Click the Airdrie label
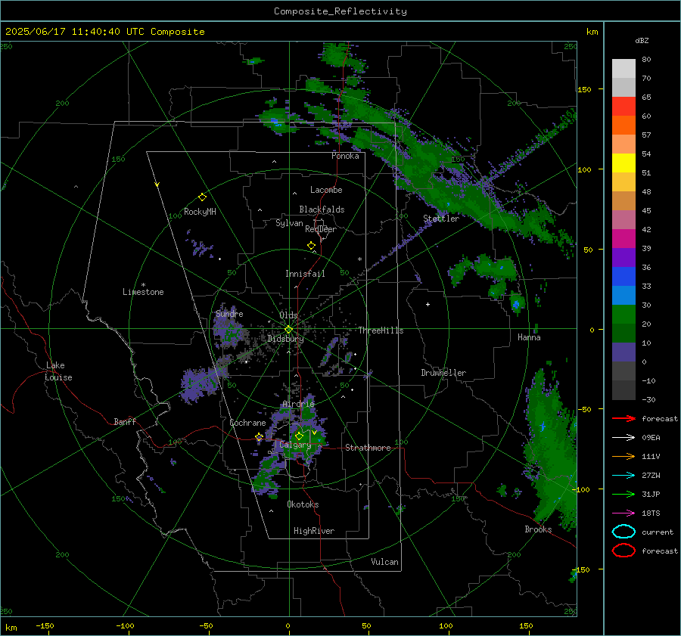 coord(298,404)
